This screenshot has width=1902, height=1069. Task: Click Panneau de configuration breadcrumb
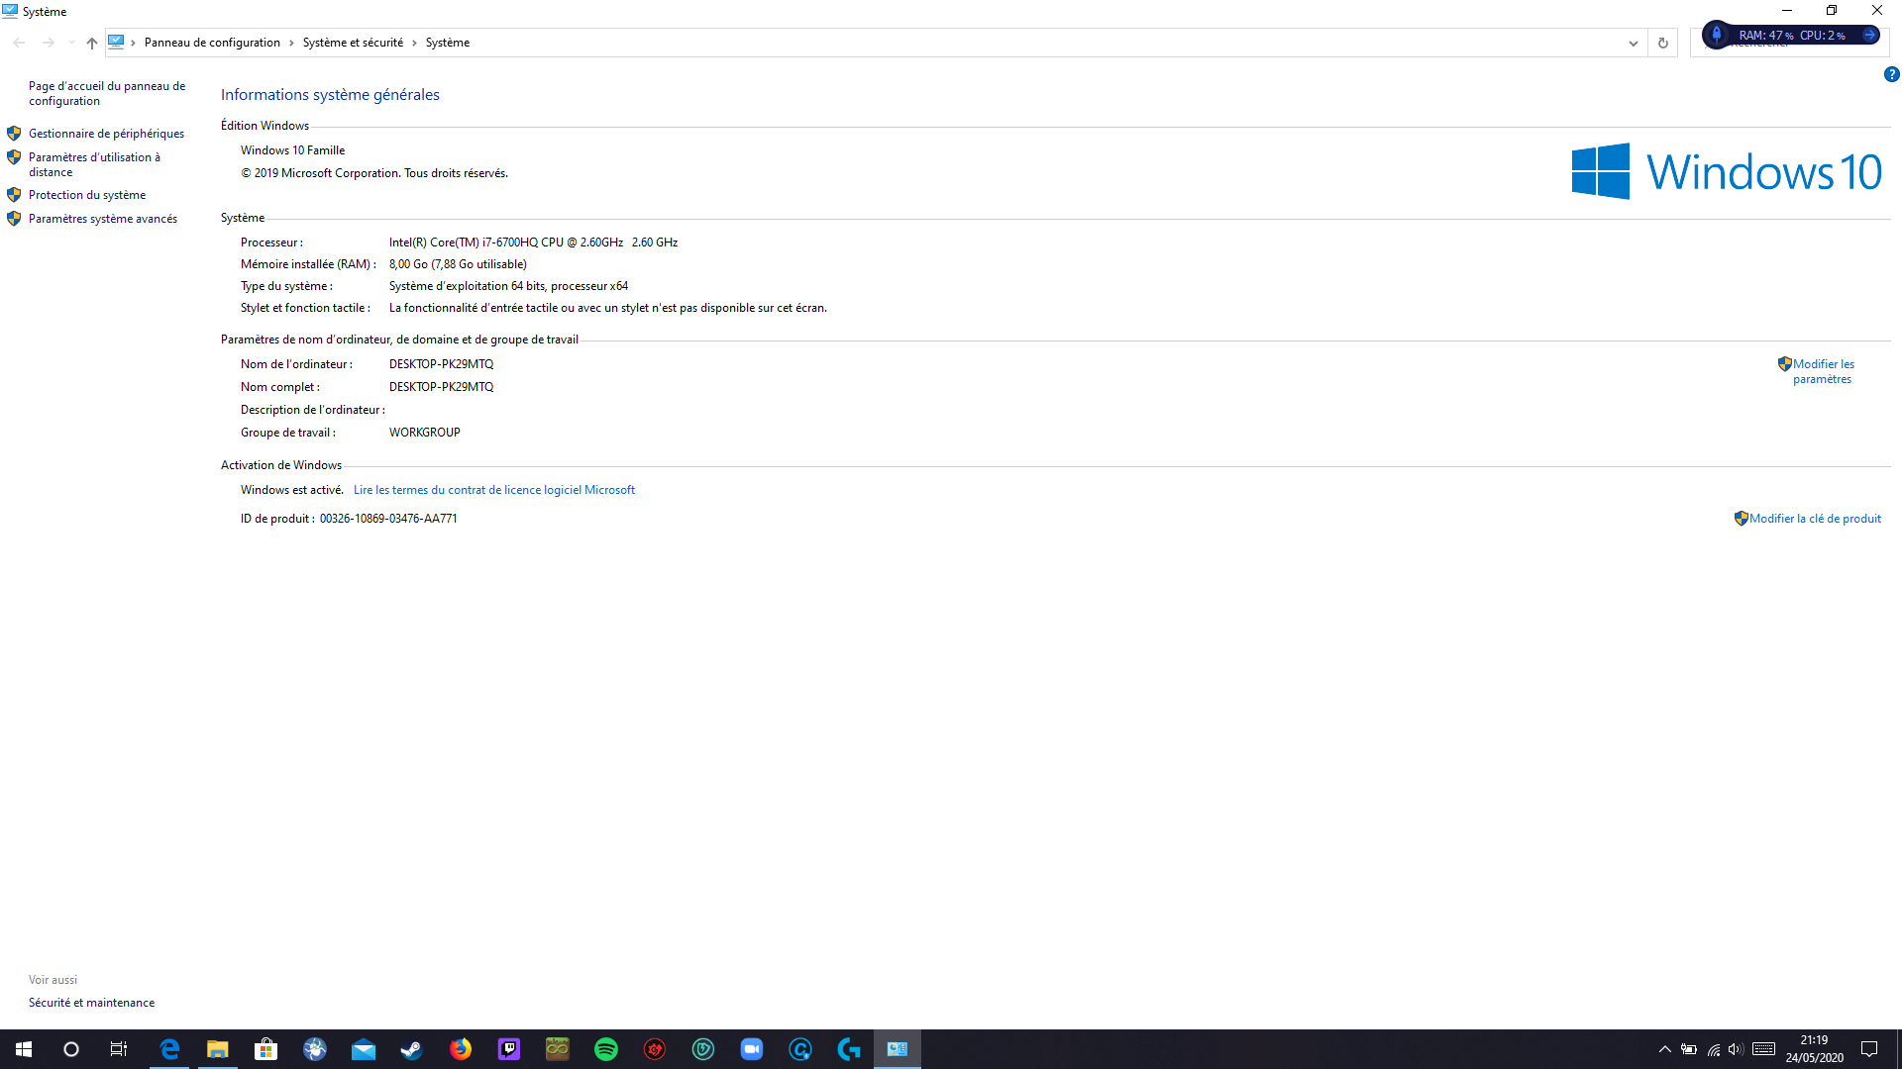pyautogui.click(x=212, y=43)
